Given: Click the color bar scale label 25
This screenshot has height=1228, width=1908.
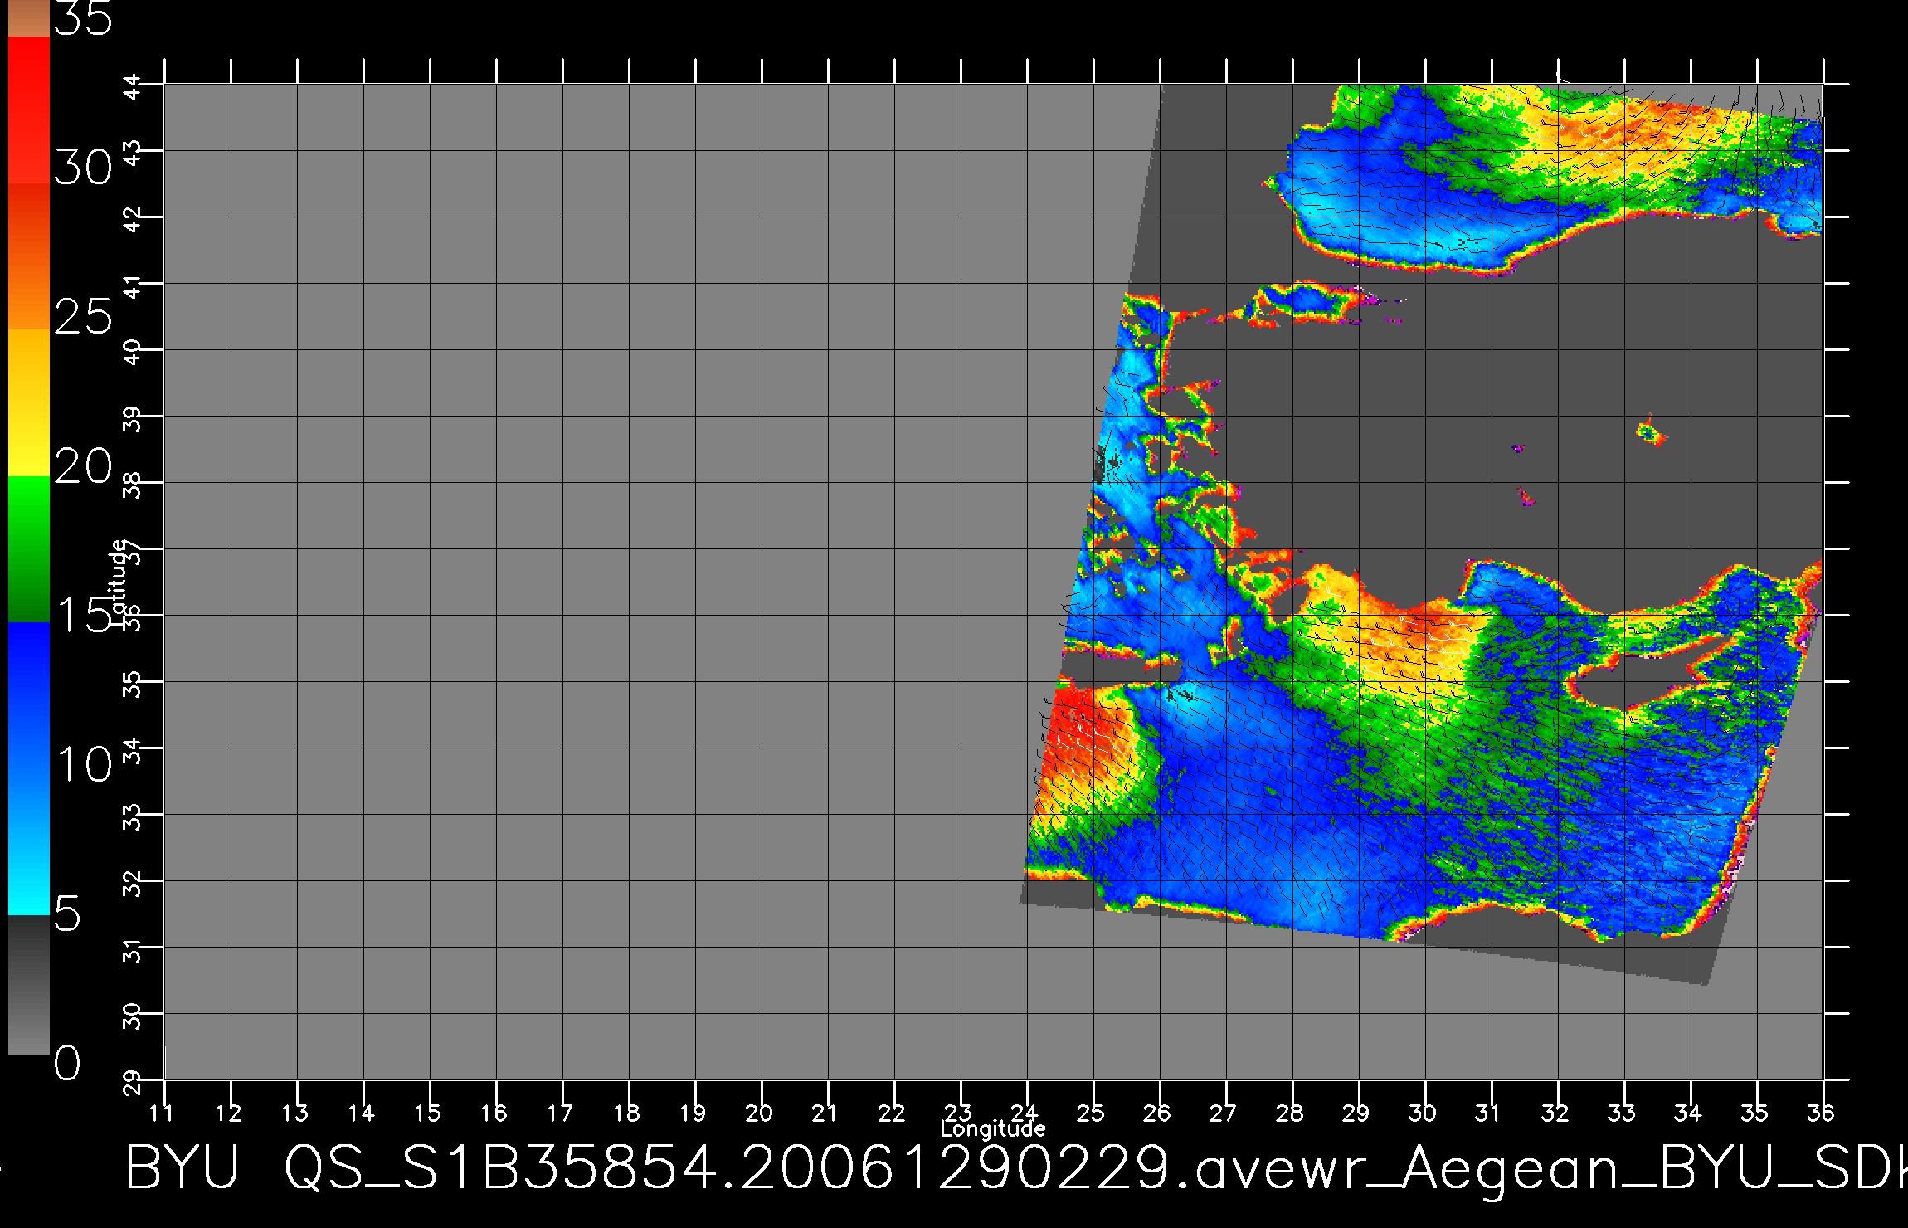Looking at the screenshot, I should (x=83, y=317).
